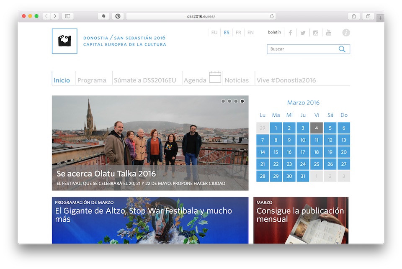This screenshot has height=269, width=402.
Task: Open the Facebook page icon
Action: coord(290,33)
